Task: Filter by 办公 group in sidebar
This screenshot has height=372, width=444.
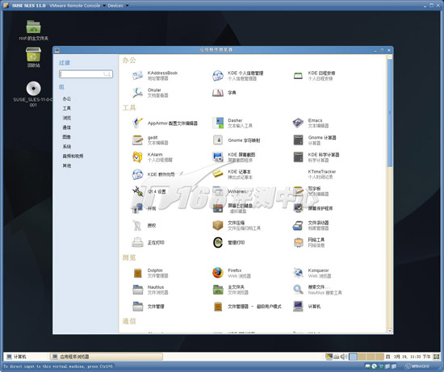Action: [67, 98]
